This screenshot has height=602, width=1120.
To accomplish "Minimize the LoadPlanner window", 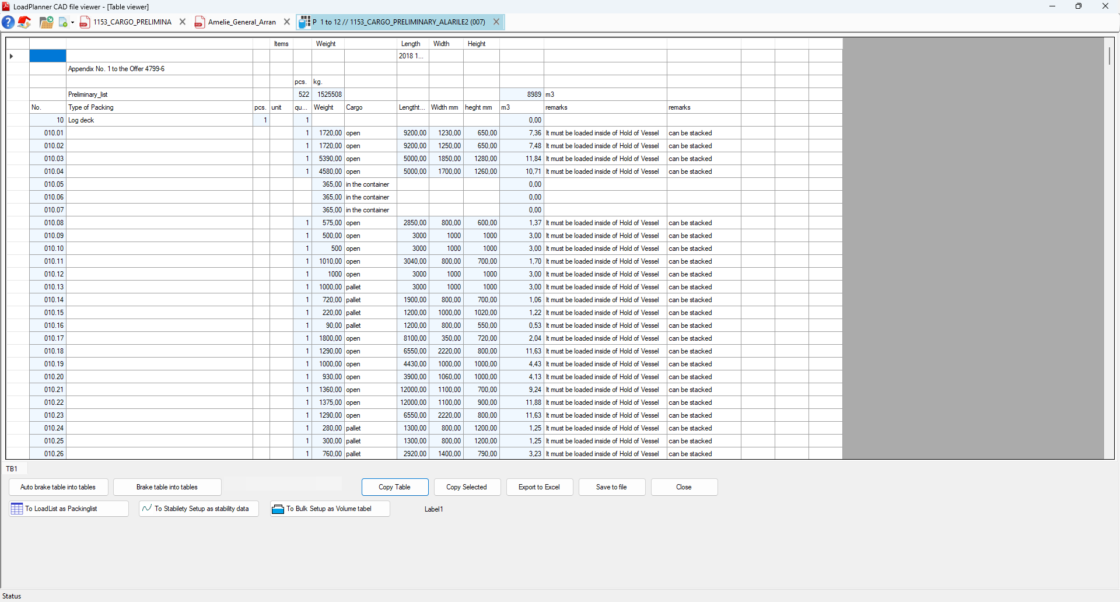I will tap(1052, 6).
